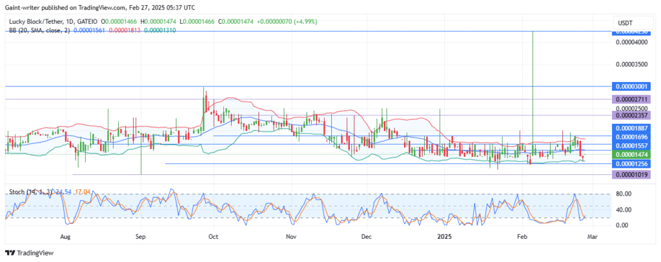Click the Aug label on time axis
The width and height of the screenshot is (661, 262).
click(65, 237)
